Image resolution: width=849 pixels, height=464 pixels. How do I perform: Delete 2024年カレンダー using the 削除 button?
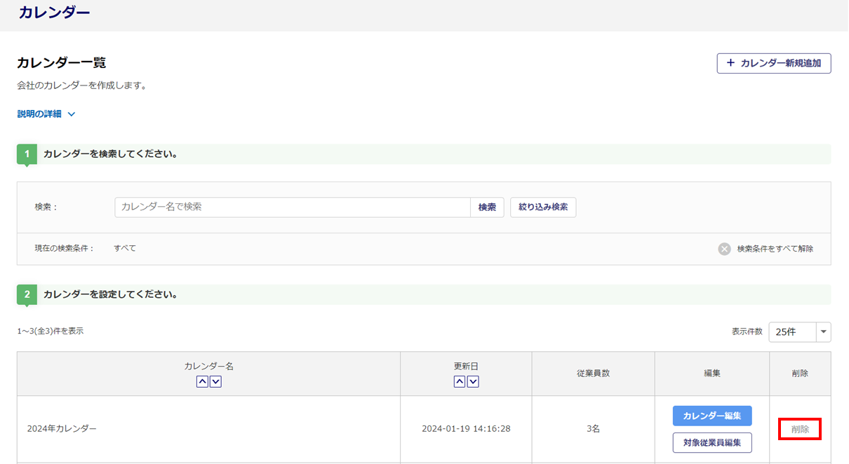point(800,429)
